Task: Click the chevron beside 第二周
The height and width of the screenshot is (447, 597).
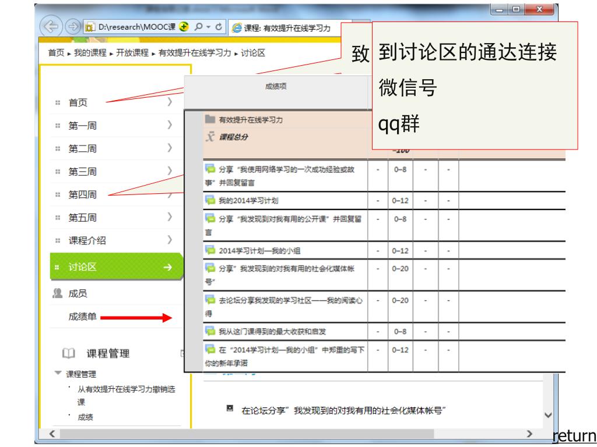Action: [x=170, y=148]
